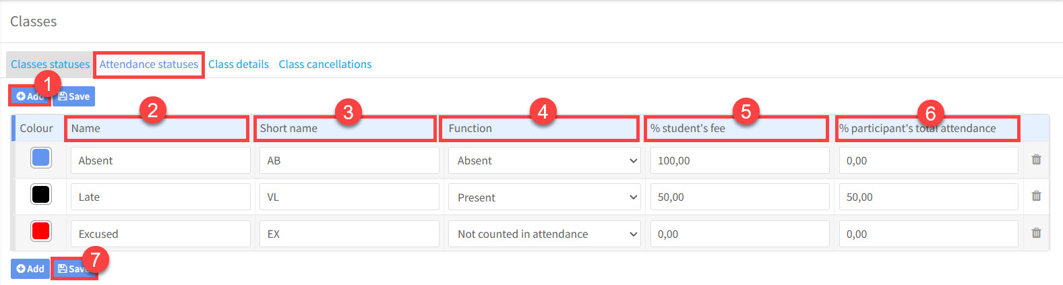Viewport: 1063px width, 285px height.
Task: Click the top Save button
Action: 74,96
